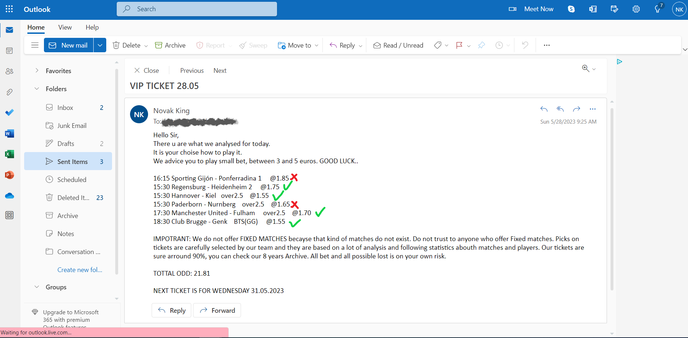
Task: Undo the last action
Action: point(525,45)
